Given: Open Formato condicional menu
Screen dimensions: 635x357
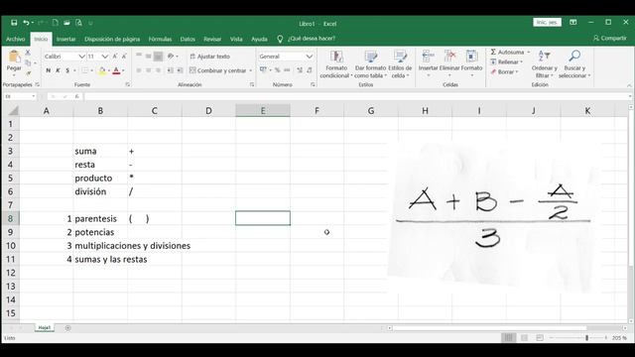Looking at the screenshot, I should click(x=336, y=64).
